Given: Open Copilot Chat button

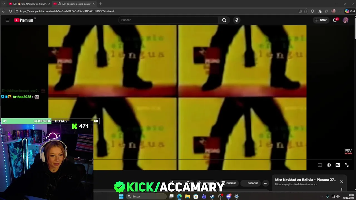Looking at the screenshot, I should coord(350,11).
